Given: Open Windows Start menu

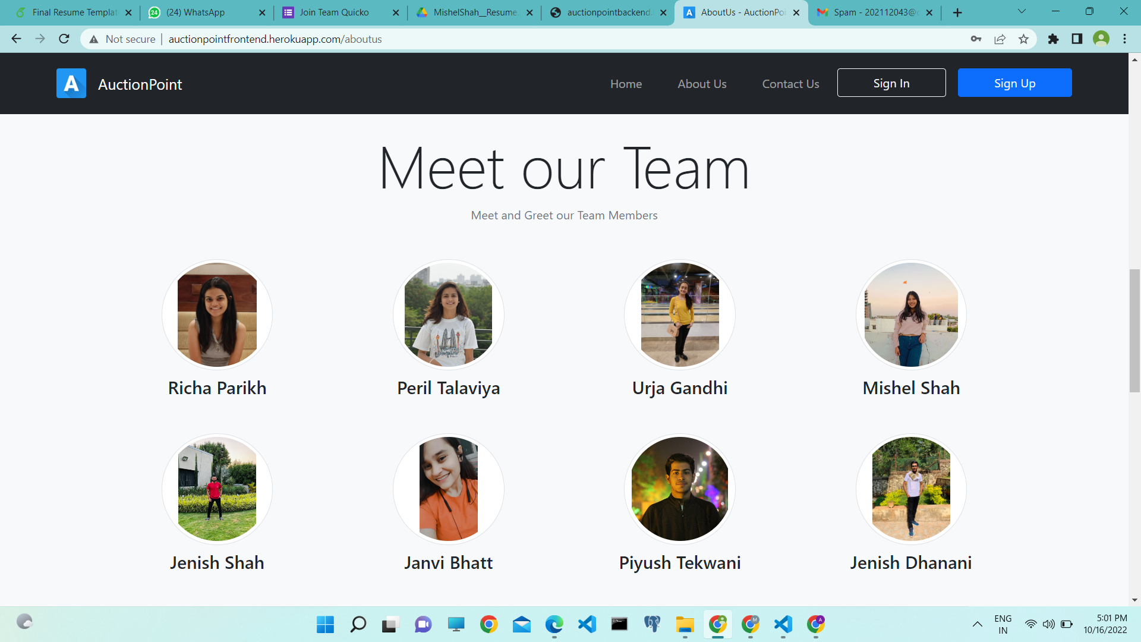Looking at the screenshot, I should click(x=325, y=624).
